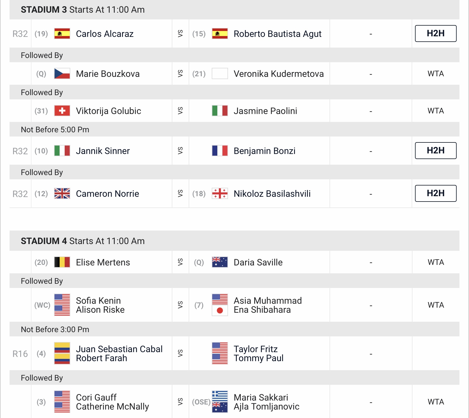
Task: Click the UK flag beside Cameron Norrie
Action: tap(62, 193)
